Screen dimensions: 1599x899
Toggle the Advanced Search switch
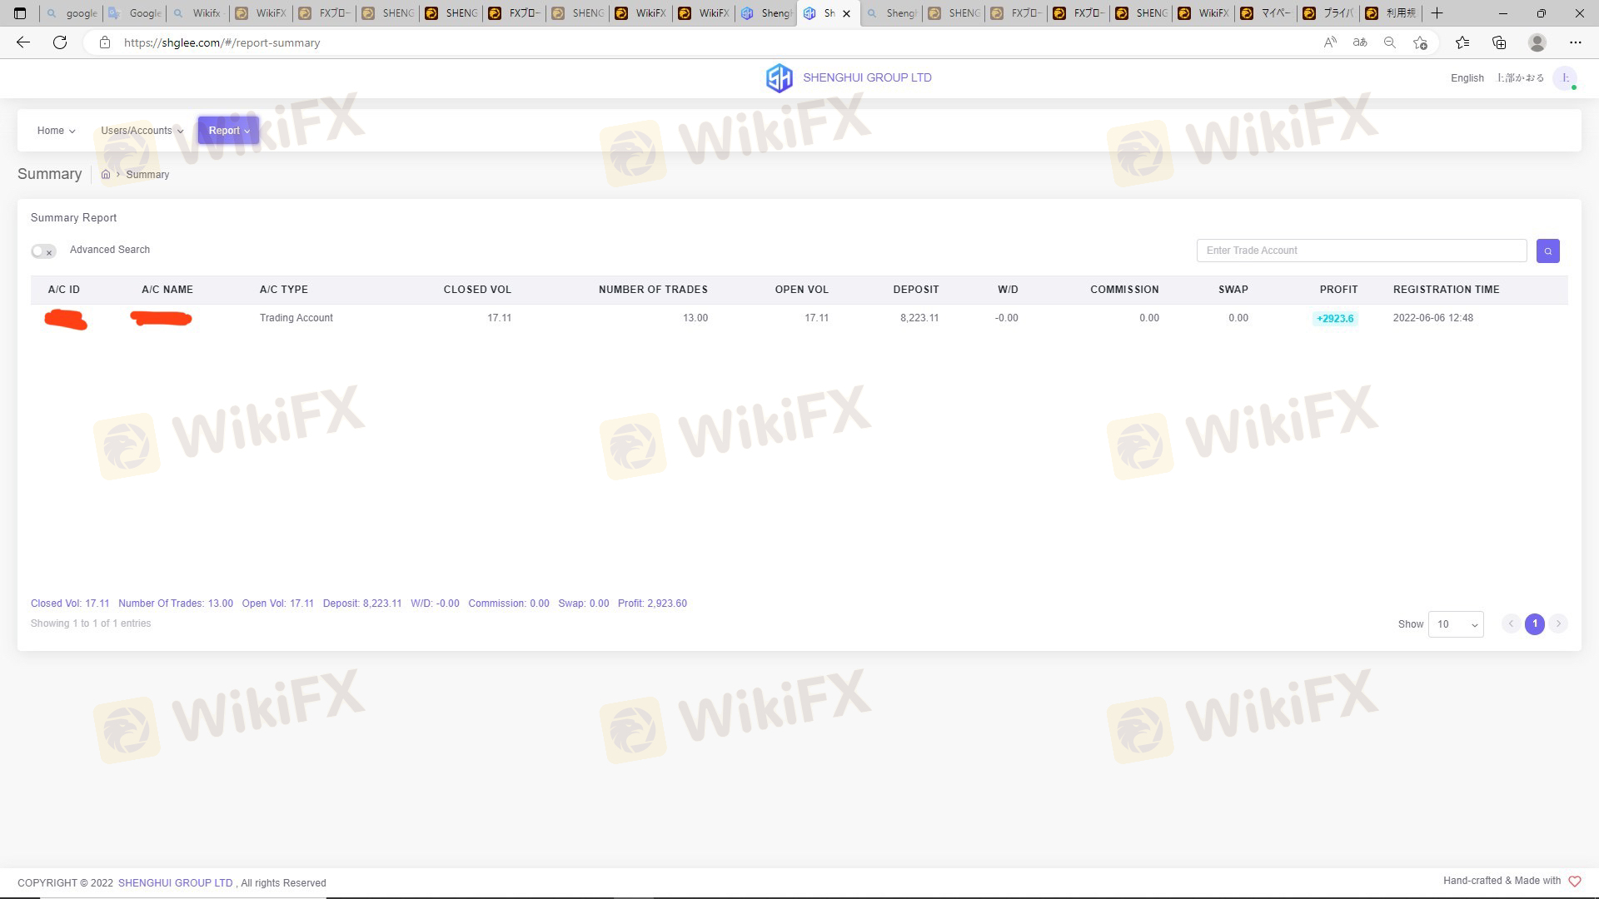click(43, 251)
